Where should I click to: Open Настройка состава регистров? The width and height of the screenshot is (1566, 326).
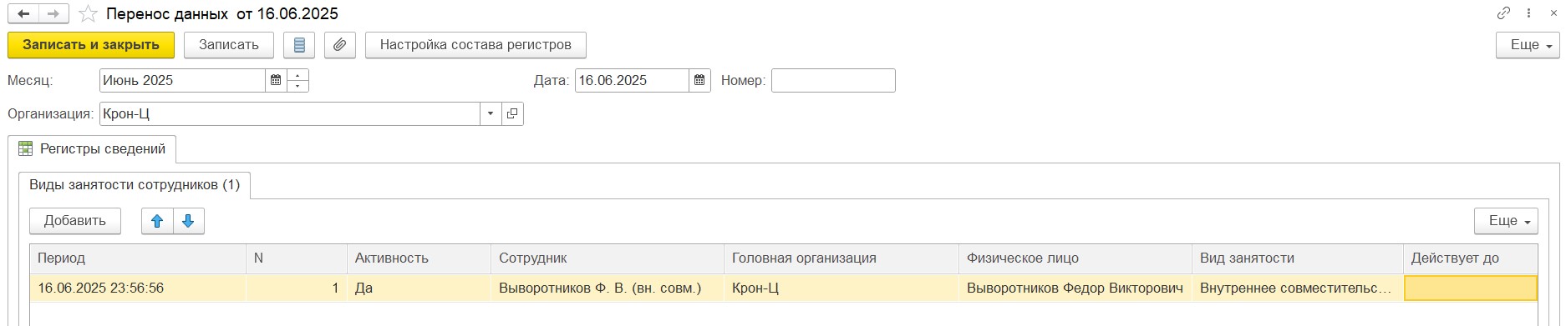coord(475,45)
